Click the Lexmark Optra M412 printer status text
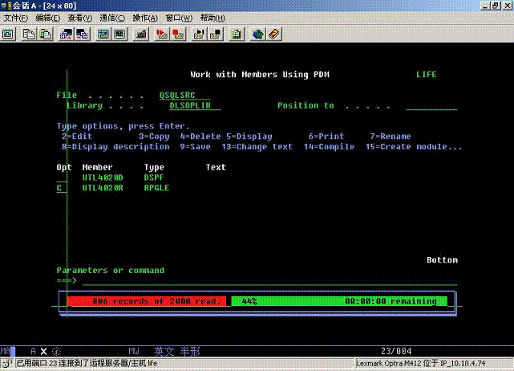 420,363
